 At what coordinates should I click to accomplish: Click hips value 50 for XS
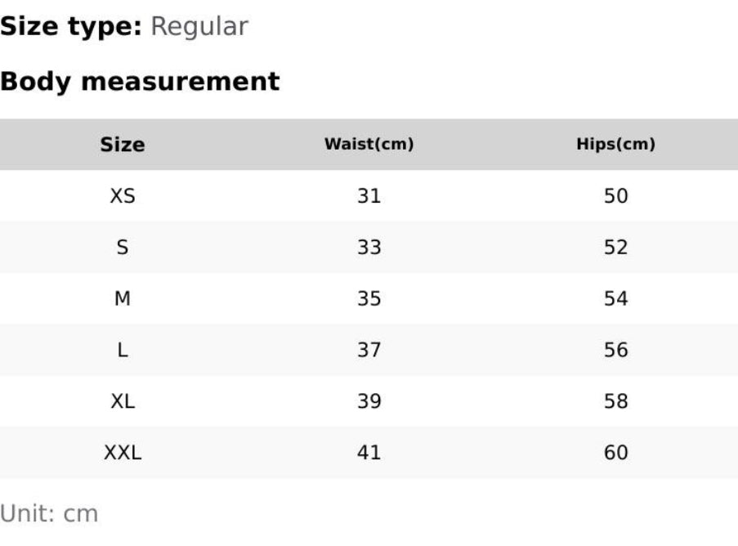coord(615,196)
